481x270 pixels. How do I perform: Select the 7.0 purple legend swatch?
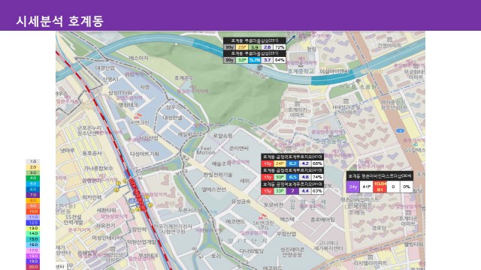point(32,195)
